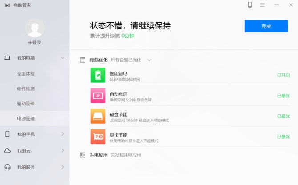
Task: Click the orange Hard Disk Power Saving icon
Action: pyautogui.click(x=98, y=116)
